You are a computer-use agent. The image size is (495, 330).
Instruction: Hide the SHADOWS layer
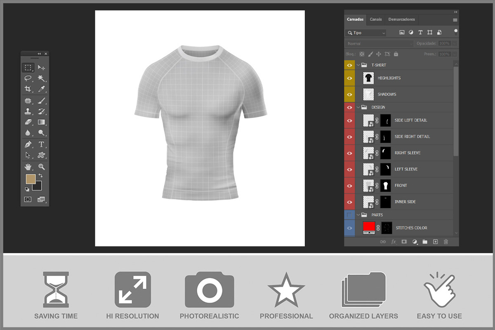pos(349,94)
